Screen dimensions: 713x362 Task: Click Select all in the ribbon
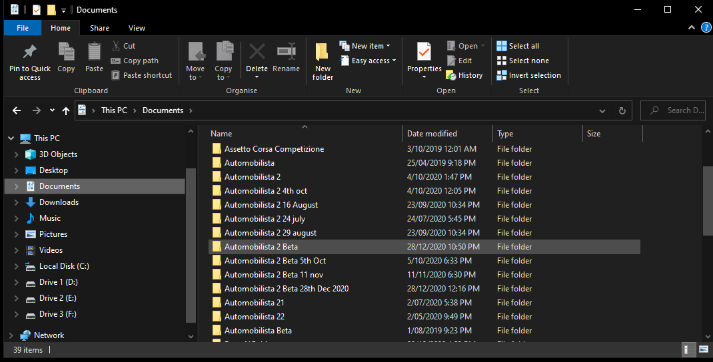[518, 46]
